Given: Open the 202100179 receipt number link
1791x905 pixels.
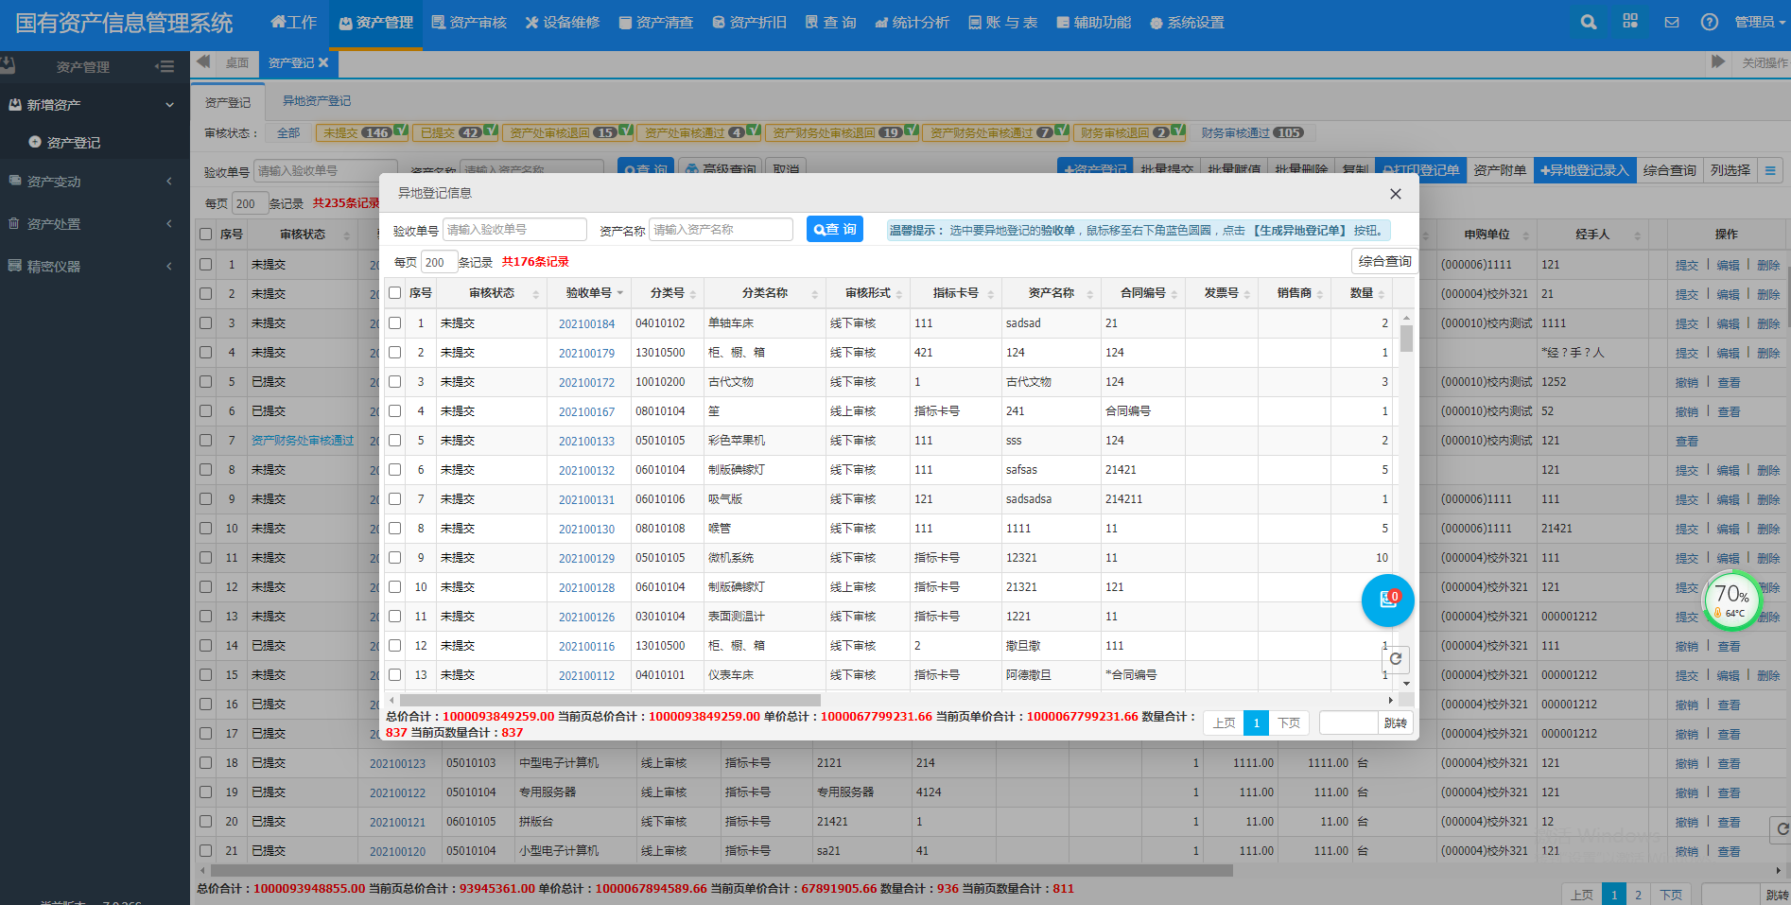Looking at the screenshot, I should click(586, 354).
